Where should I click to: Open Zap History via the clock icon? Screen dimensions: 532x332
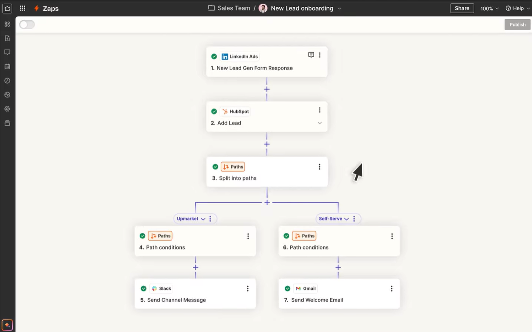7,80
